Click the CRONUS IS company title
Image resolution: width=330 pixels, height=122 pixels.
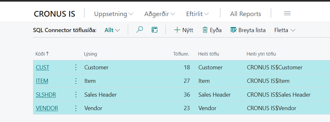click(x=54, y=14)
